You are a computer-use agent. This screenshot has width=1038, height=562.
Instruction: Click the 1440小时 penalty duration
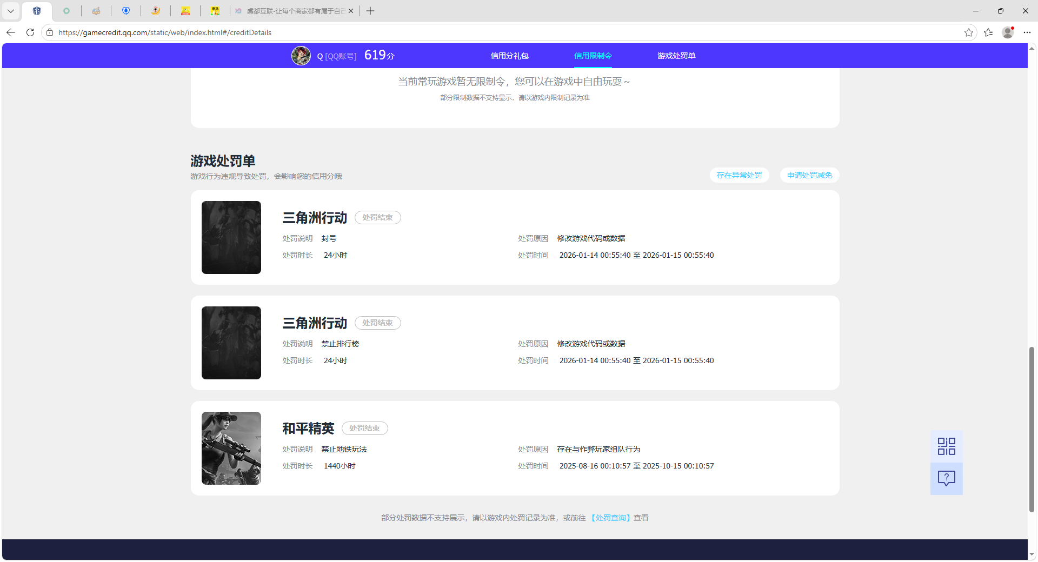pyautogui.click(x=340, y=466)
